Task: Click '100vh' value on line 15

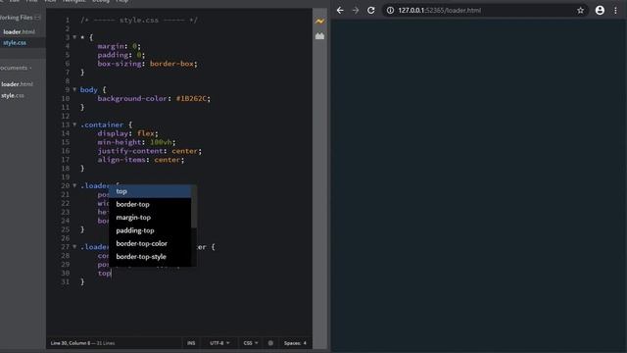Action: tap(161, 142)
